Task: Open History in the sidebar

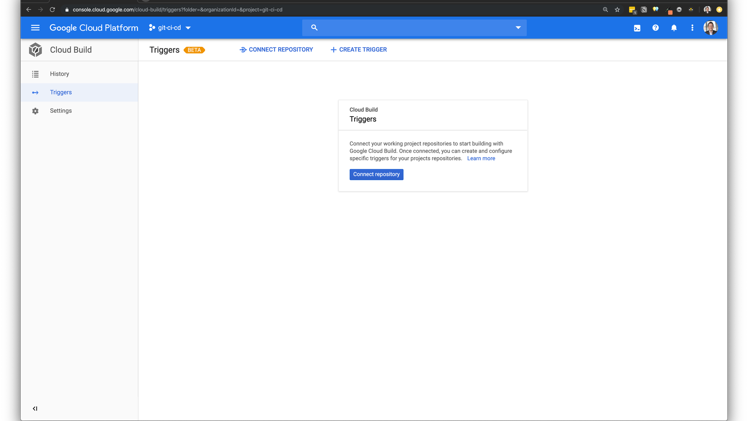Action: 59,74
